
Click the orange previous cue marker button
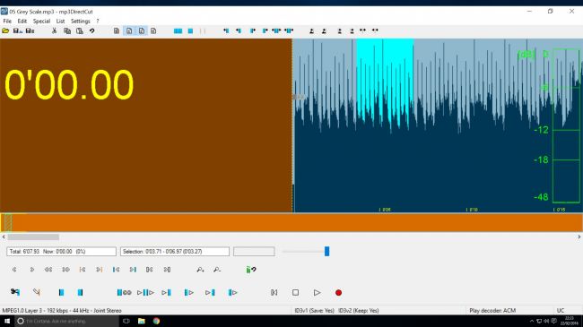tap(83, 270)
